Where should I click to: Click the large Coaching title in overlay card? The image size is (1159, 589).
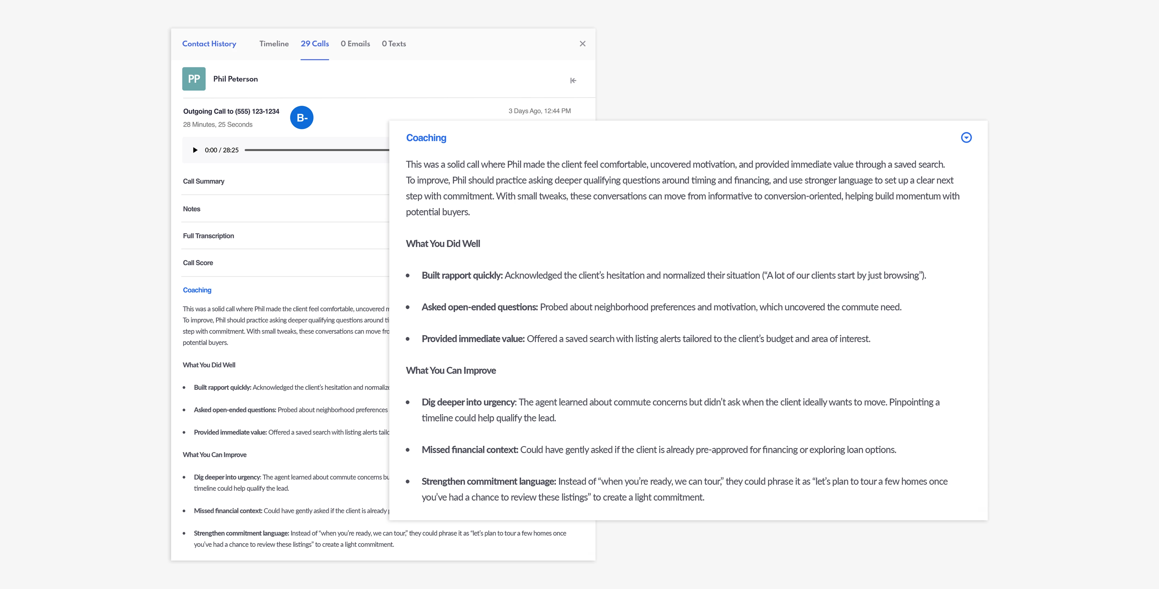(426, 138)
